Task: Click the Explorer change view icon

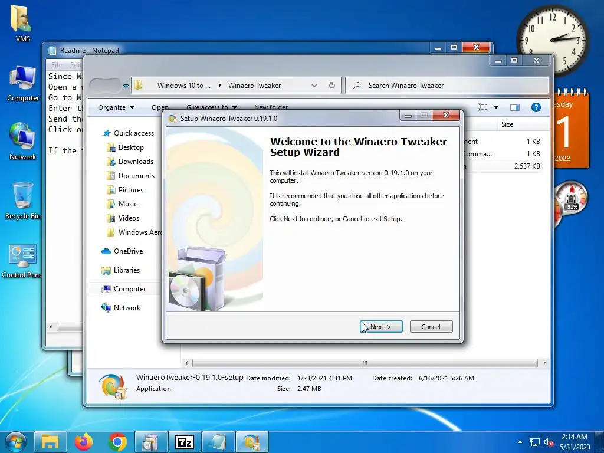Action: pyautogui.click(x=482, y=107)
